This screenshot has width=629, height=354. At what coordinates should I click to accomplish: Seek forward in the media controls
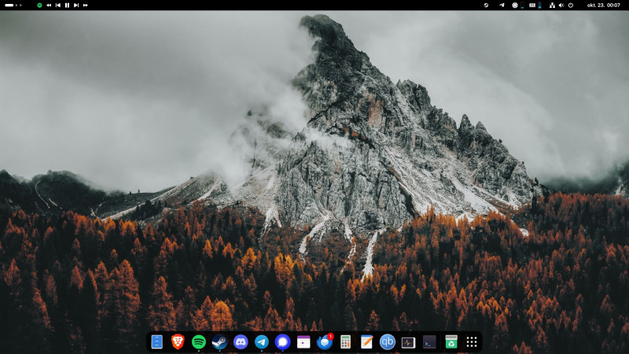tap(86, 6)
